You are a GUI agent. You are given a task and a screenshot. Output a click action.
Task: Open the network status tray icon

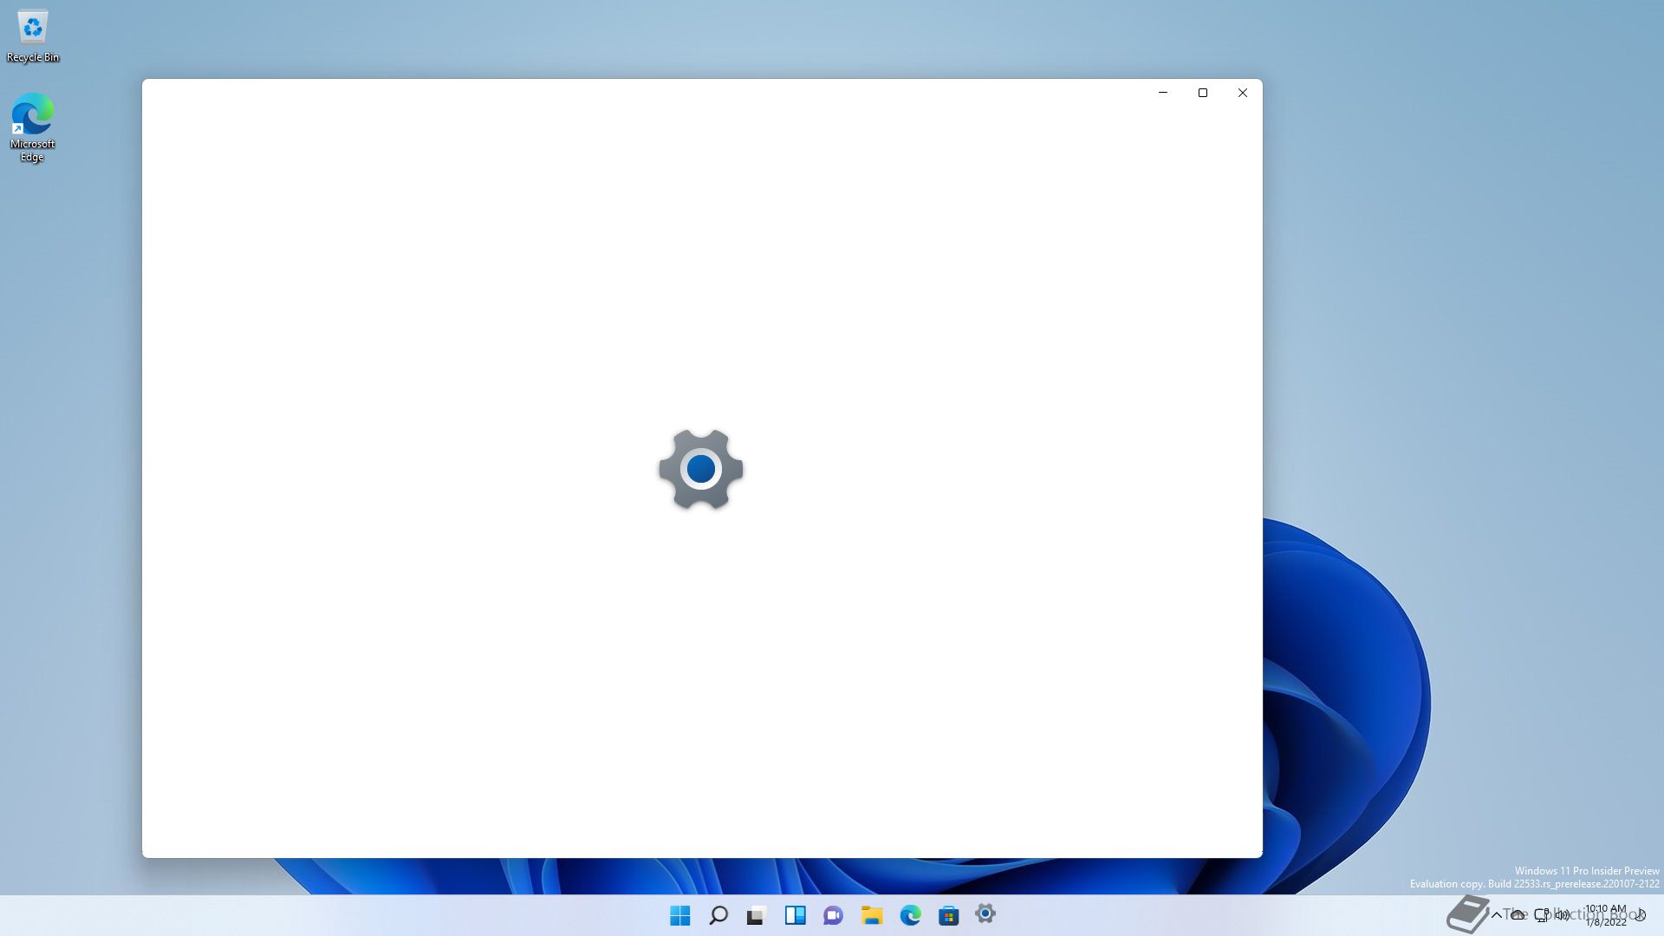point(1541,915)
